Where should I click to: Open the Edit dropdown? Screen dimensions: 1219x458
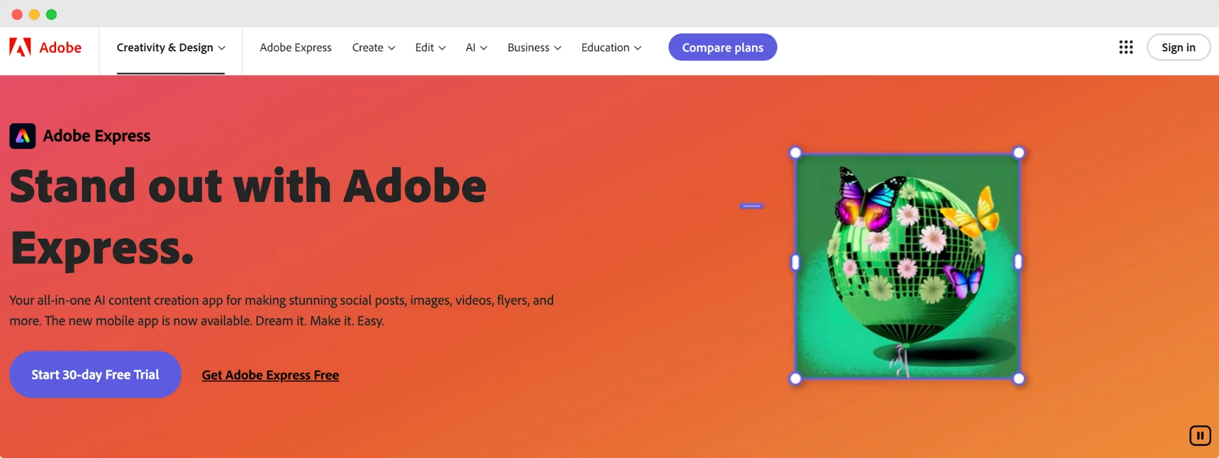point(431,48)
